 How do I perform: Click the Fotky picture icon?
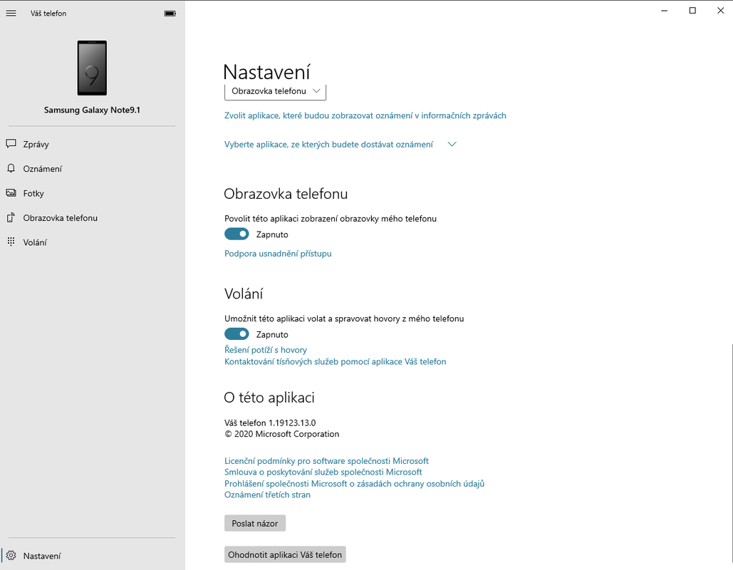(11, 193)
